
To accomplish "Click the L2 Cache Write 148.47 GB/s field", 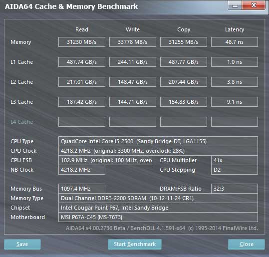I will (133, 82).
